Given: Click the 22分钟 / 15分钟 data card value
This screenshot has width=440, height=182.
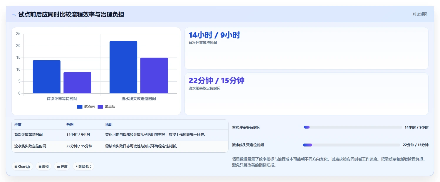Looking at the screenshot, I should coord(216,80).
